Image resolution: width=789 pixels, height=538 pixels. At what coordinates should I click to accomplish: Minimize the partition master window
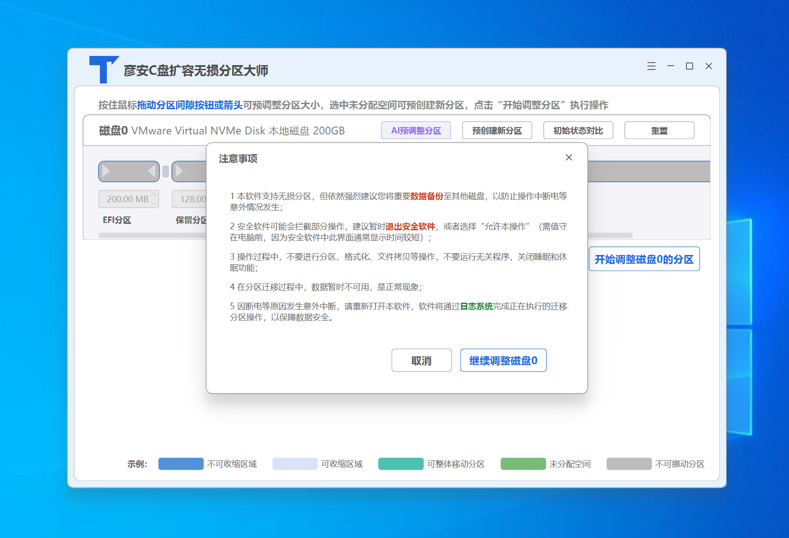point(670,67)
